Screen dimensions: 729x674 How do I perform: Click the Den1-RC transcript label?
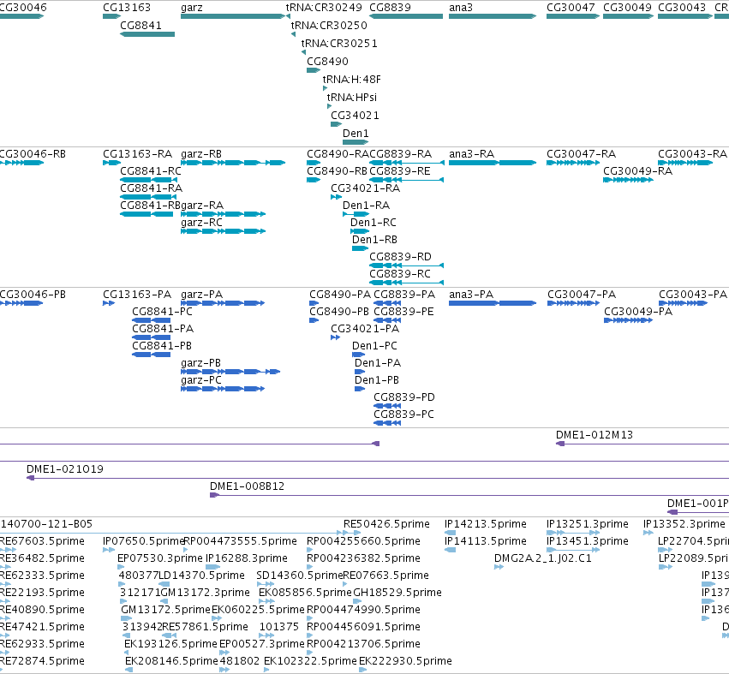[x=373, y=223]
